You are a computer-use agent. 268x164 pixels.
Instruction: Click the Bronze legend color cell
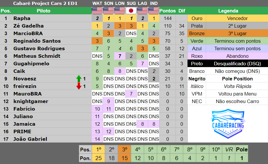click(x=197, y=33)
